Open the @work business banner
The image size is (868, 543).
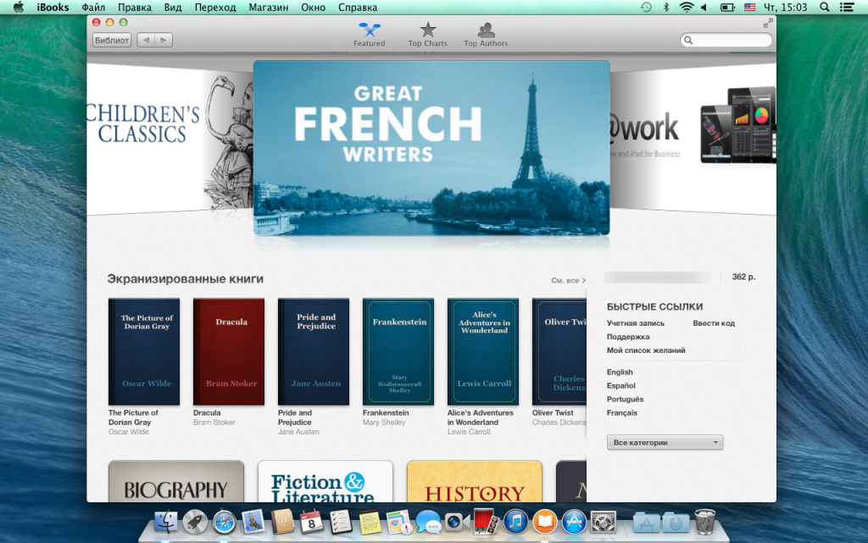tap(693, 138)
